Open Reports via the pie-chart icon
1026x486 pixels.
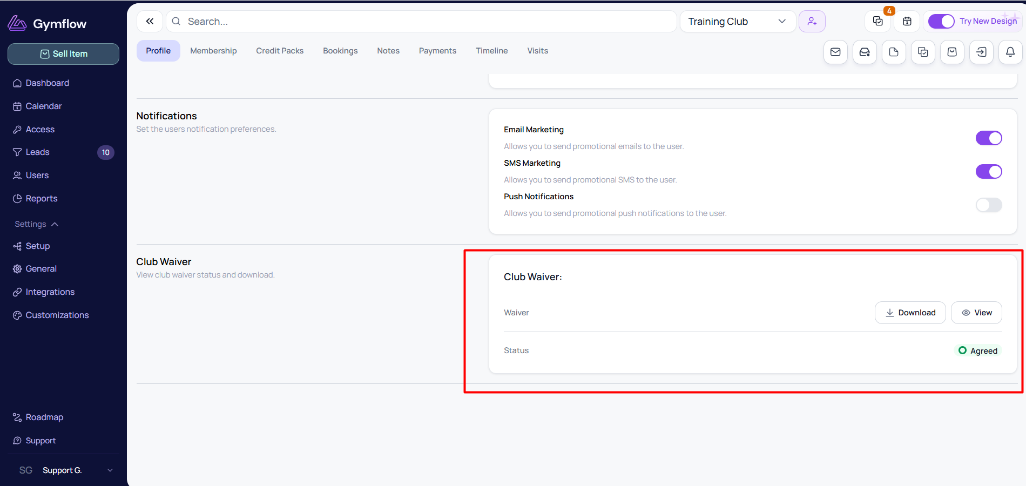click(17, 199)
